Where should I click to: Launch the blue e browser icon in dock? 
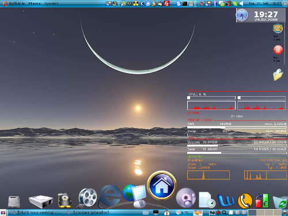(110, 195)
